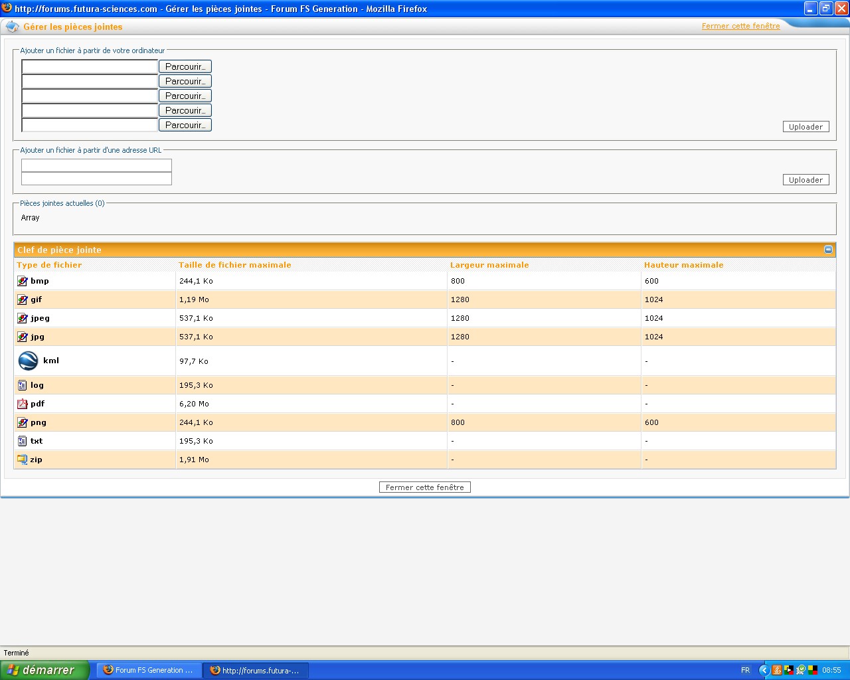Click the 244,1 Ko size in bmp row
The height and width of the screenshot is (680, 850).
196,281
